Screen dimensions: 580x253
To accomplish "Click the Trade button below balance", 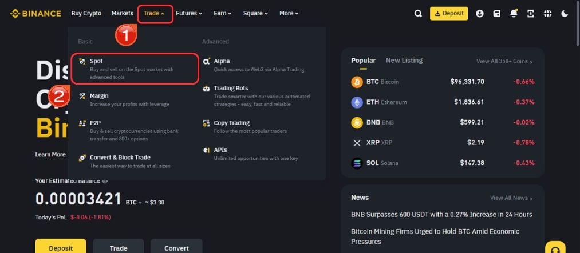I will 119,246.
